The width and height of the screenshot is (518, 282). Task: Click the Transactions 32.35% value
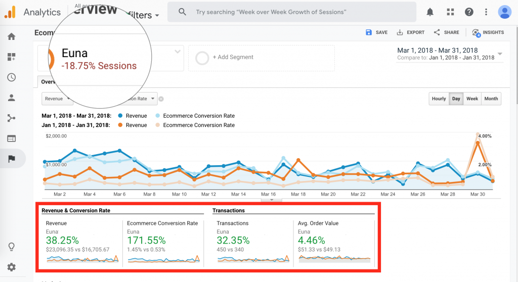coord(233,241)
